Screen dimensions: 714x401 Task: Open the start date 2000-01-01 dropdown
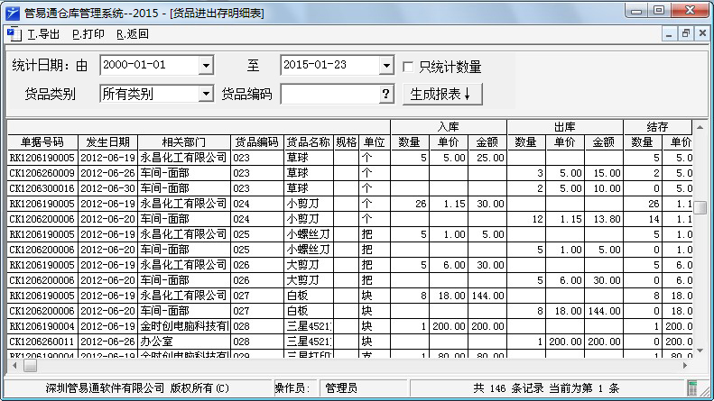coord(205,66)
